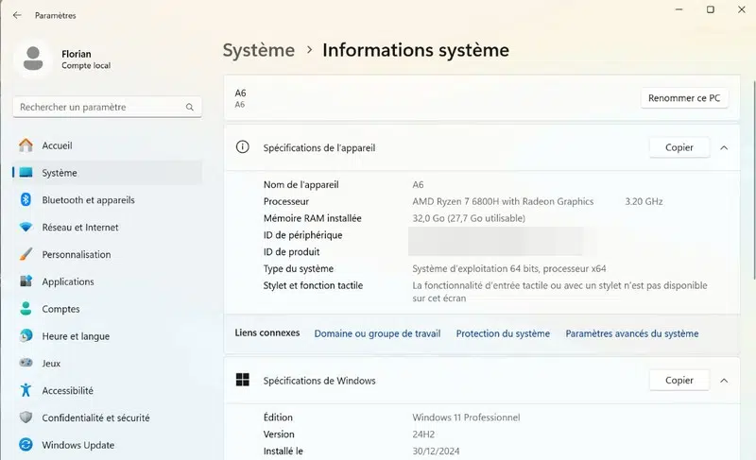This screenshot has height=460, width=756.
Task: Click the back arrow in Paramètres header
Action: (x=17, y=15)
